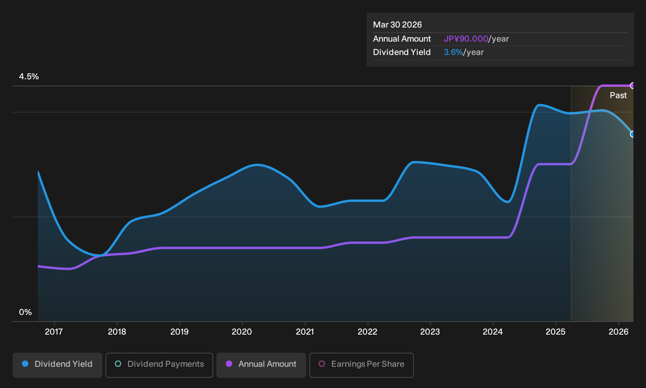Select the blue Dividend Yield endpoint marker
This screenshot has width=646, height=388.
[633, 134]
